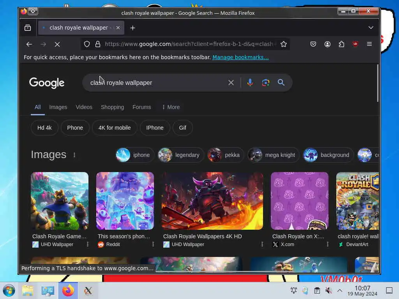The width and height of the screenshot is (399, 299).
Task: Apply the Gif filter chip
Action: pos(182,128)
